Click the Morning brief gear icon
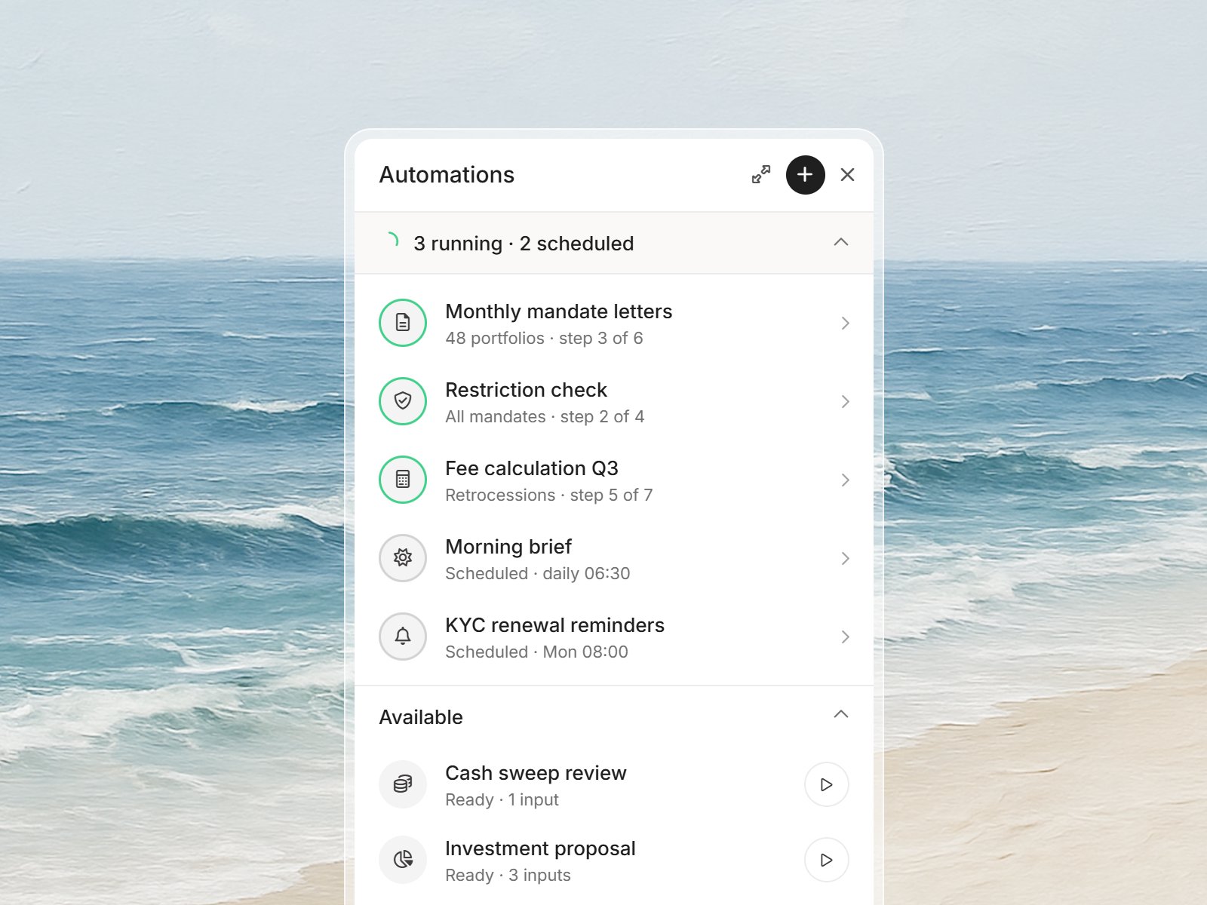 (x=403, y=558)
